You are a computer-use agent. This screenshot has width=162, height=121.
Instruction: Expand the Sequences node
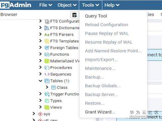tap(40, 74)
